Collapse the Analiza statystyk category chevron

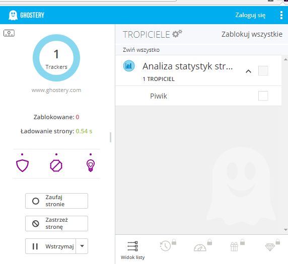tap(248, 71)
